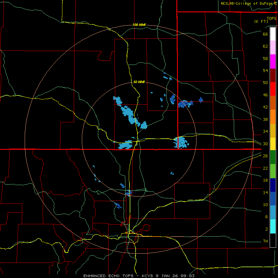Click the '34' legend value

265,132
